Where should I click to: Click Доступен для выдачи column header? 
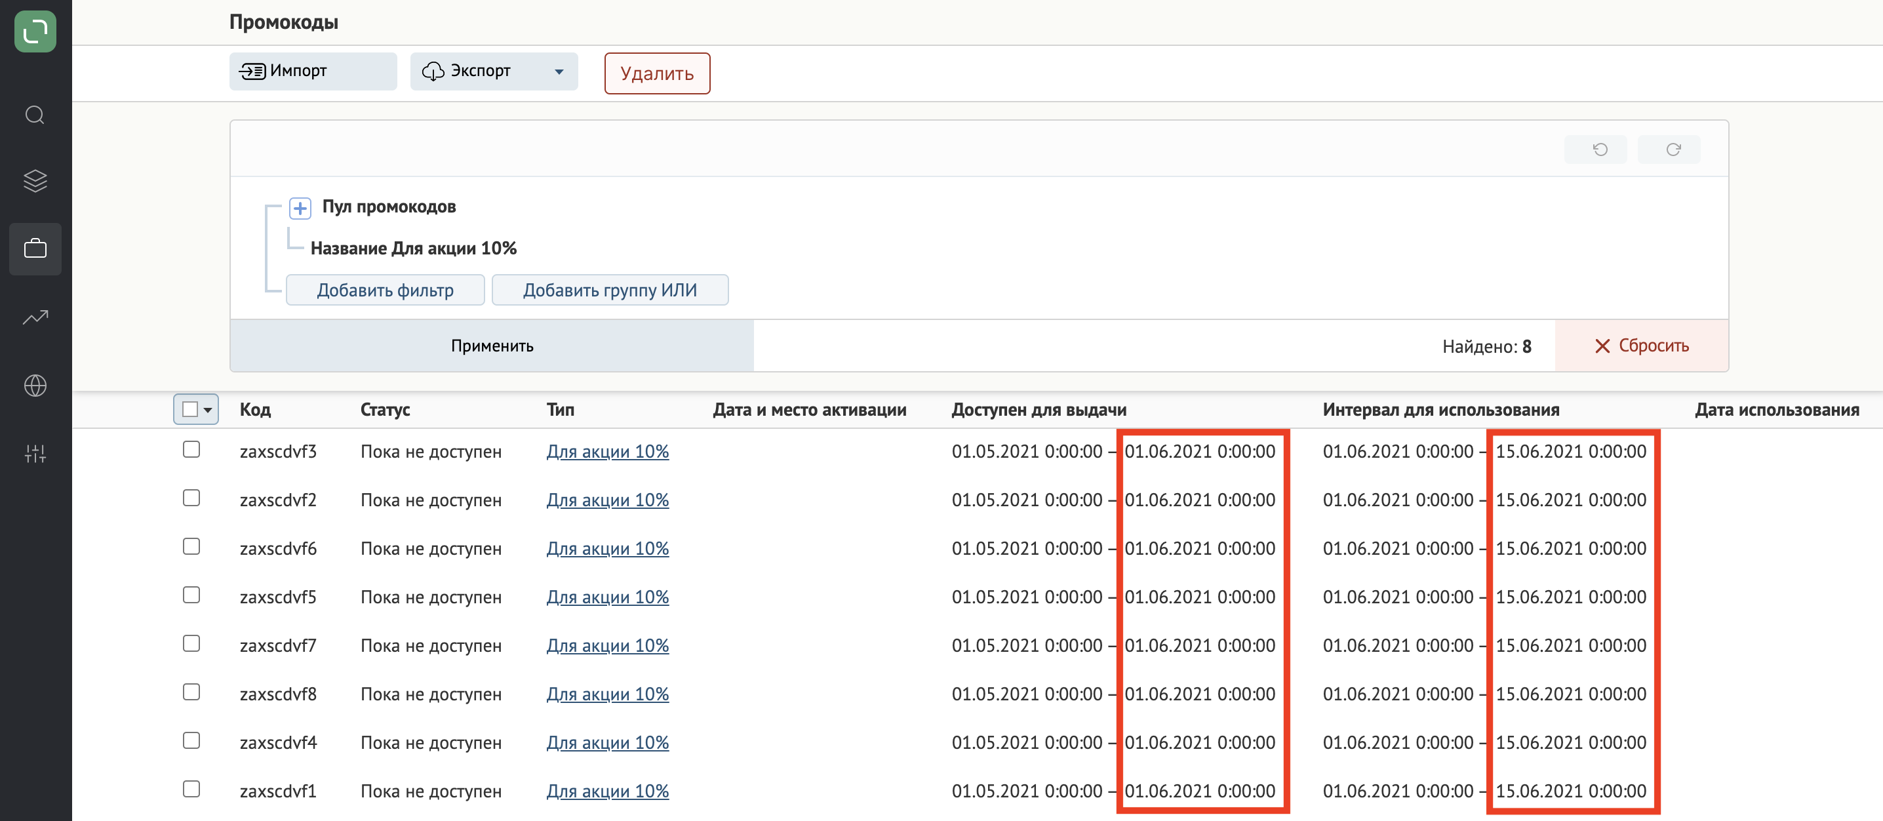(1039, 410)
